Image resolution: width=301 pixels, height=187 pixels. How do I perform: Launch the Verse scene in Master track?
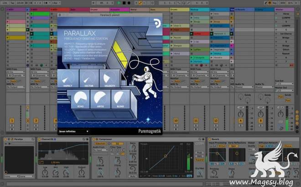pyautogui.click(x=276, y=14)
